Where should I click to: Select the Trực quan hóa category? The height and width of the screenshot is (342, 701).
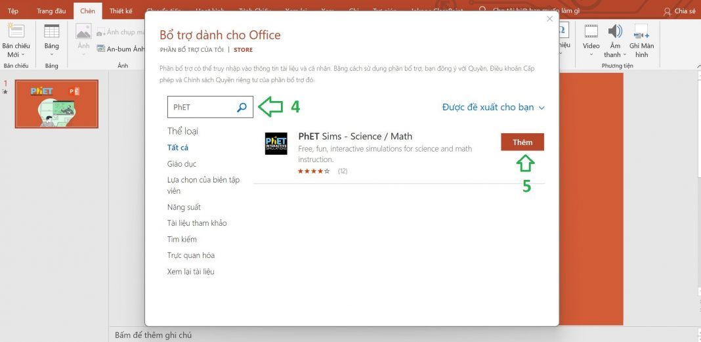tap(191, 255)
